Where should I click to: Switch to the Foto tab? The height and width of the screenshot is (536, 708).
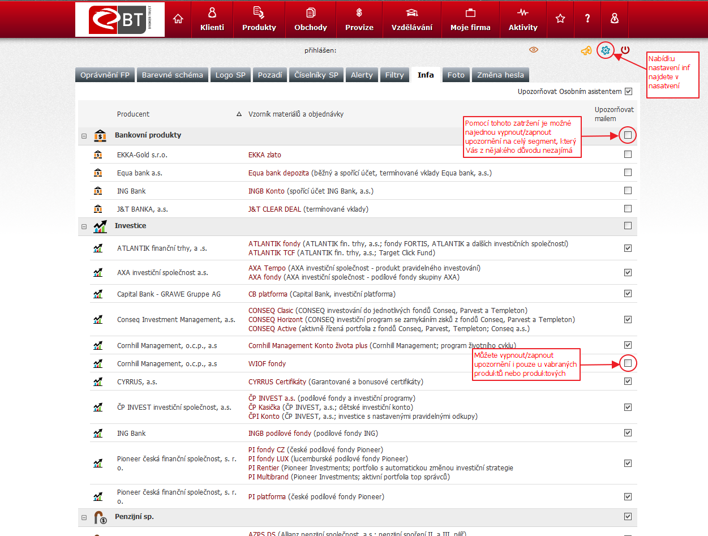(x=456, y=75)
